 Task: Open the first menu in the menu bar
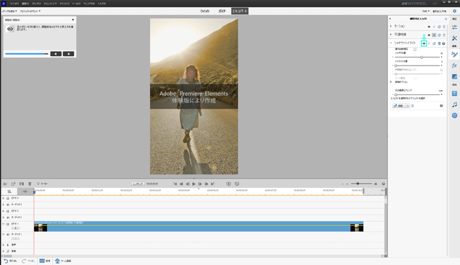14,4
